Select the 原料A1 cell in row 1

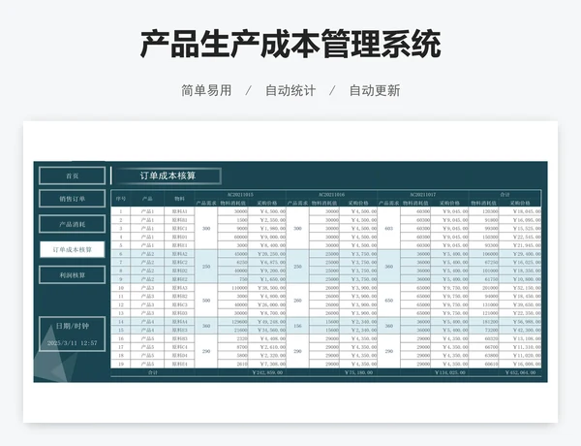pyautogui.click(x=179, y=211)
